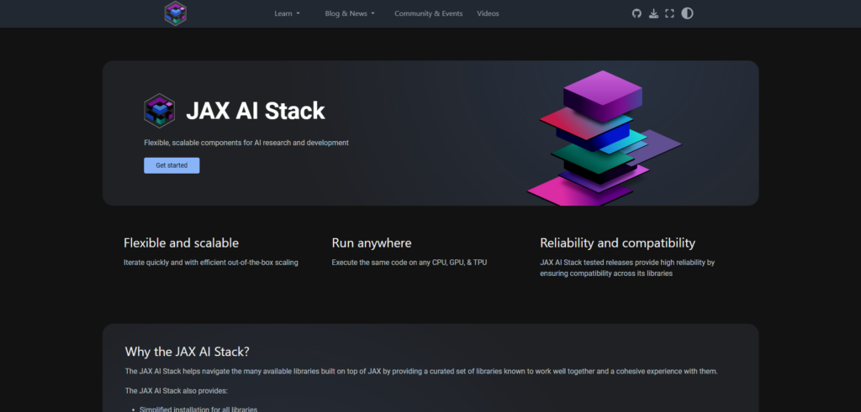Activate the fullscreen mode icon

[x=669, y=13]
